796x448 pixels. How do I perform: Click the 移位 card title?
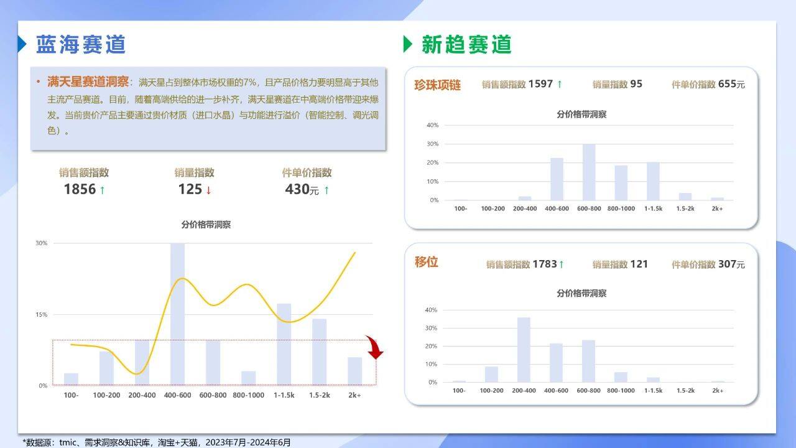427,262
